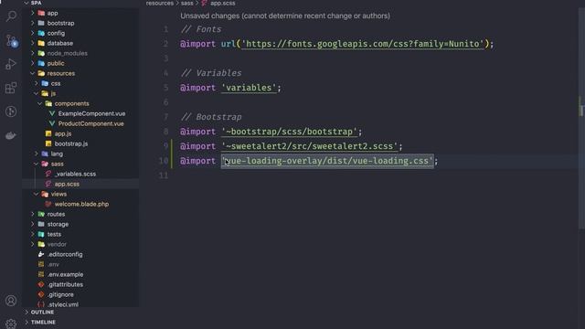The width and height of the screenshot is (585, 329).
Task: Open Run and Debug view icon
Action: [x=11, y=64]
